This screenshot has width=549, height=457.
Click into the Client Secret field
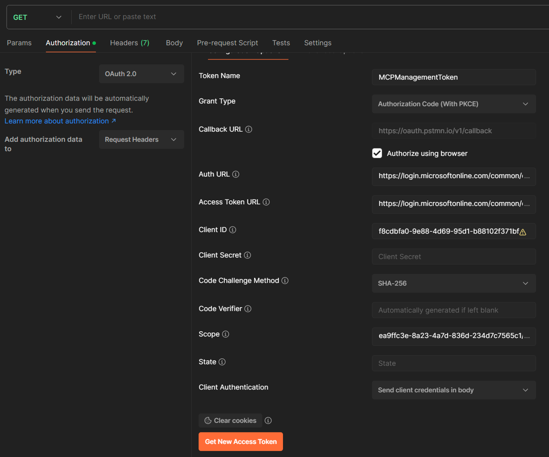[454, 257]
